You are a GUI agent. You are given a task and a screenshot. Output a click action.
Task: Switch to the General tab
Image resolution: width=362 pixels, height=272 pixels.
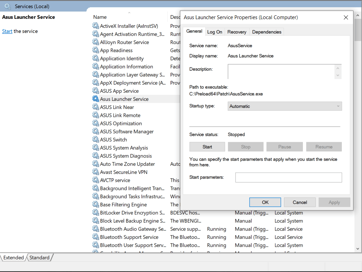194,31
